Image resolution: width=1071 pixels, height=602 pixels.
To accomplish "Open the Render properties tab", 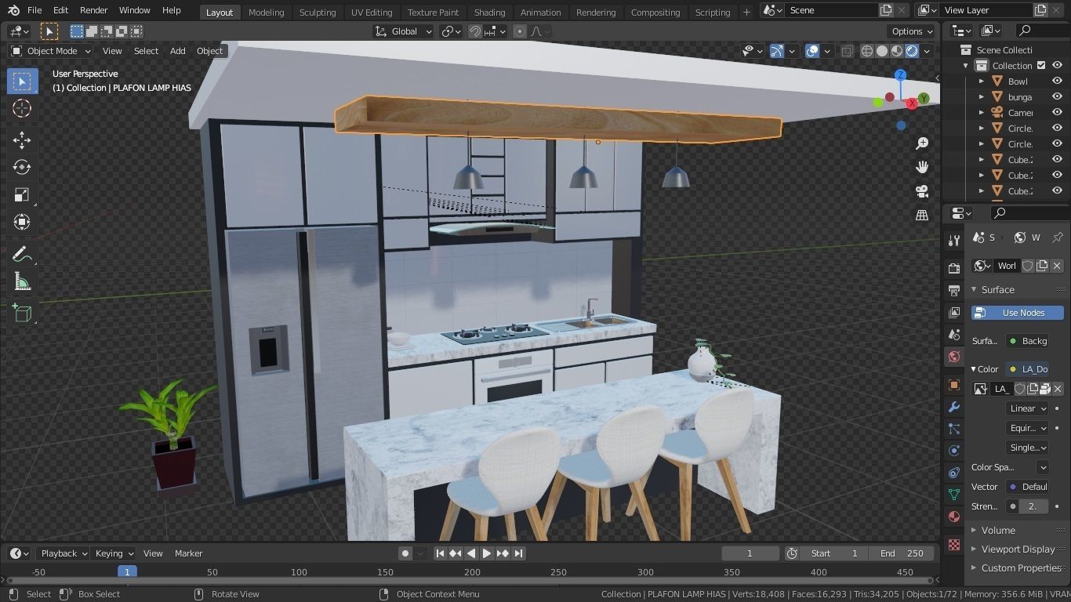I will coord(954,268).
